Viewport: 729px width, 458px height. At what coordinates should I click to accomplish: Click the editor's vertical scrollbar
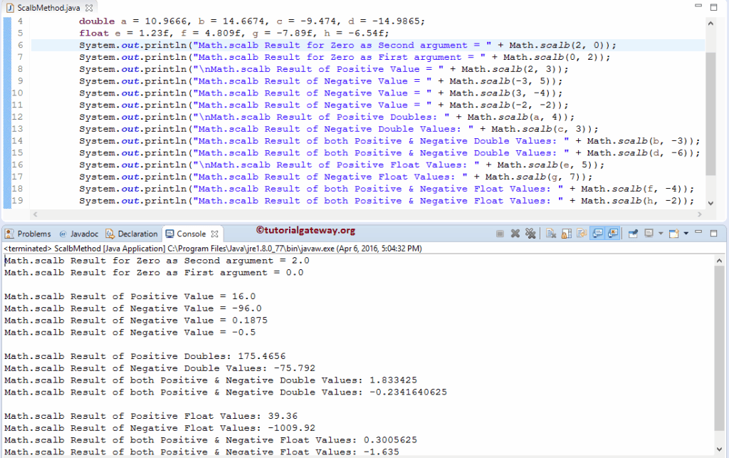point(712,107)
